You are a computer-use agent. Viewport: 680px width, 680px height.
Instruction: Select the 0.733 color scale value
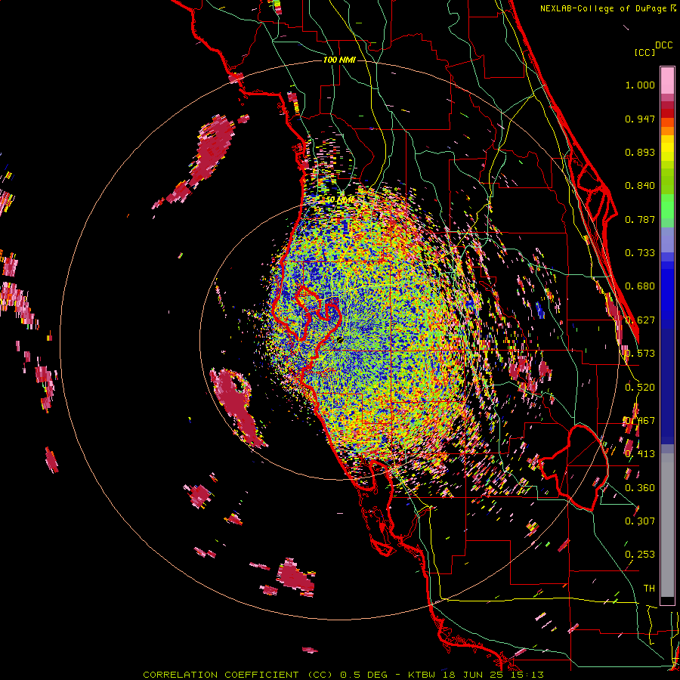click(x=640, y=253)
